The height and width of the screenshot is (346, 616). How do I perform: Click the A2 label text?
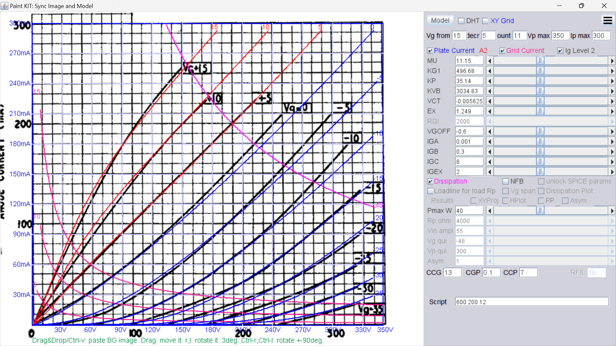click(483, 51)
